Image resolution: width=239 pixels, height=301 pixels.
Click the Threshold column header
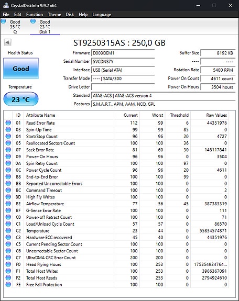[178, 115]
